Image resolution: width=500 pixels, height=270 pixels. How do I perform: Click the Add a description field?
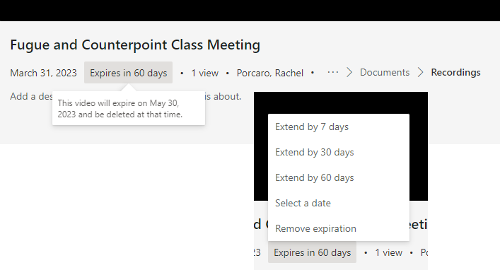(x=126, y=96)
